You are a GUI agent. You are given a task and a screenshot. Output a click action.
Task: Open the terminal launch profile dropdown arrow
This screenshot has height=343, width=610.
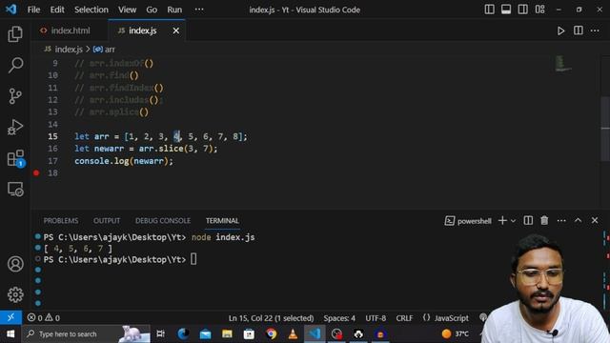click(x=513, y=221)
